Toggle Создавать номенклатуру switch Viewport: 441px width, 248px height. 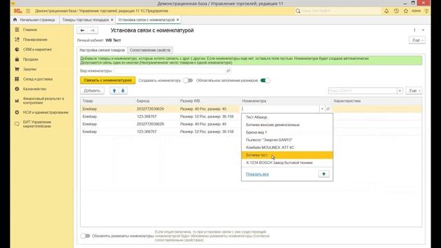[x=188, y=81]
